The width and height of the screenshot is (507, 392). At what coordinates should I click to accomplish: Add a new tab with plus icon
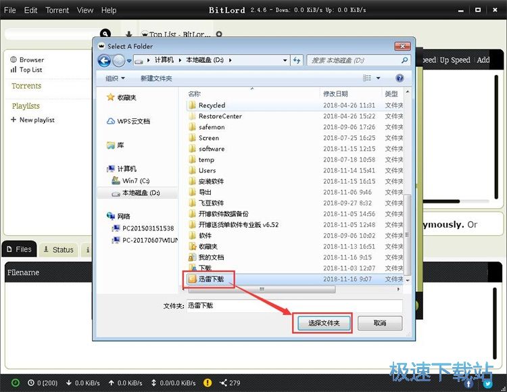tap(219, 34)
